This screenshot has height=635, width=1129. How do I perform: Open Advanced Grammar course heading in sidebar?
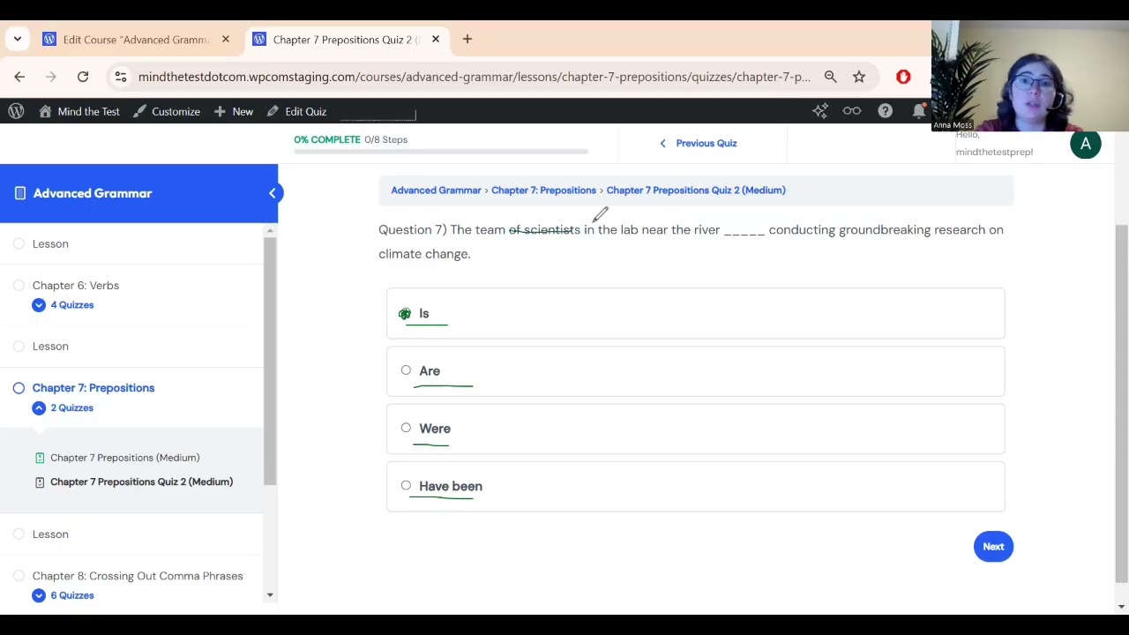pos(93,193)
